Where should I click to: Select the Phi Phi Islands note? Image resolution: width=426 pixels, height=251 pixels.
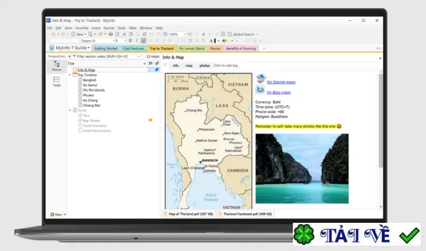pos(94,90)
